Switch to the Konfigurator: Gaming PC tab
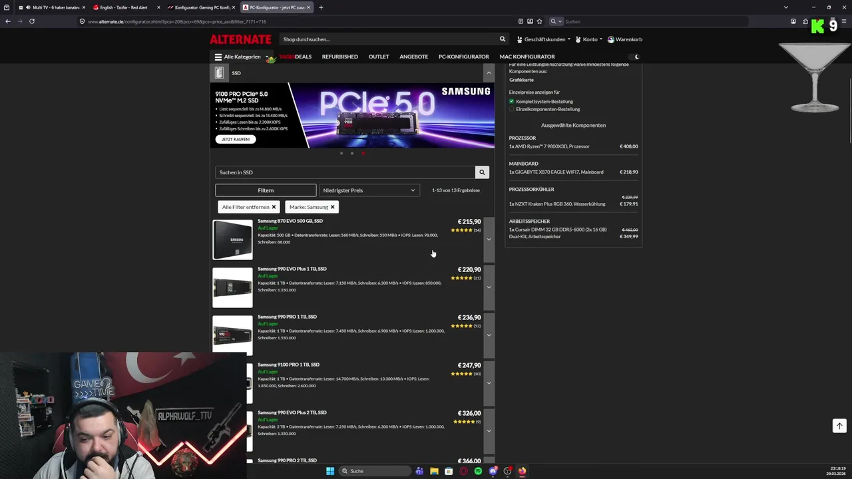This screenshot has height=479, width=852. tap(202, 7)
